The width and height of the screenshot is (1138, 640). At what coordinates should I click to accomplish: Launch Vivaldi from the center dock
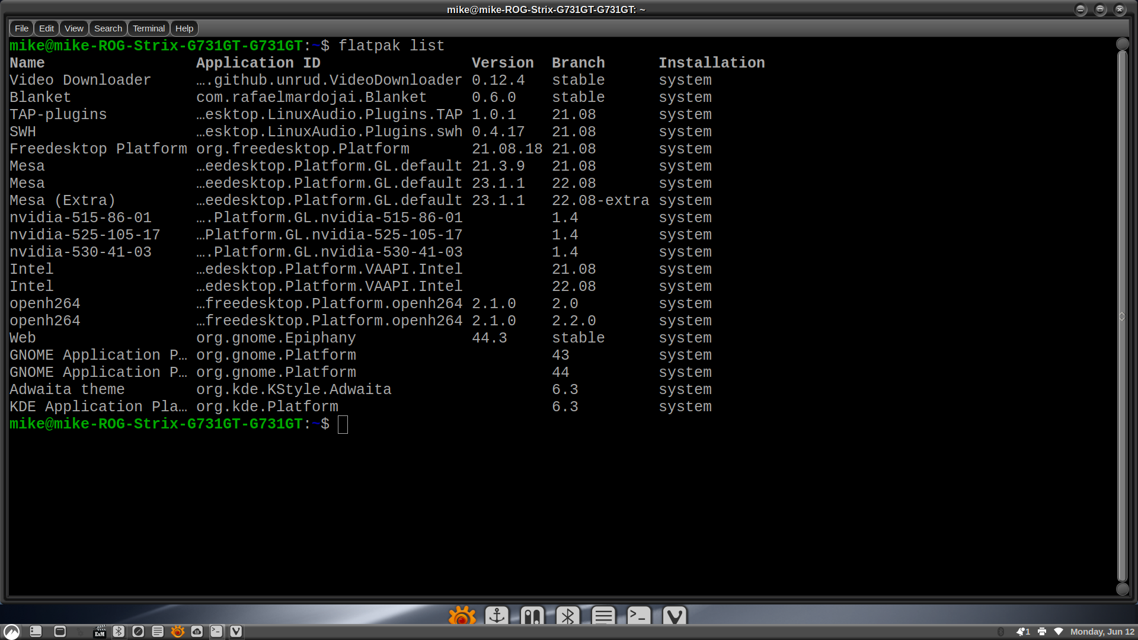point(675,616)
